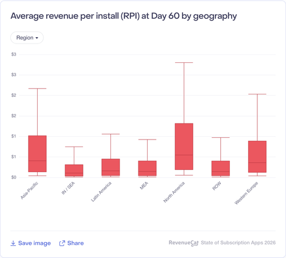Select the Latin America box plot

[x=110, y=167]
